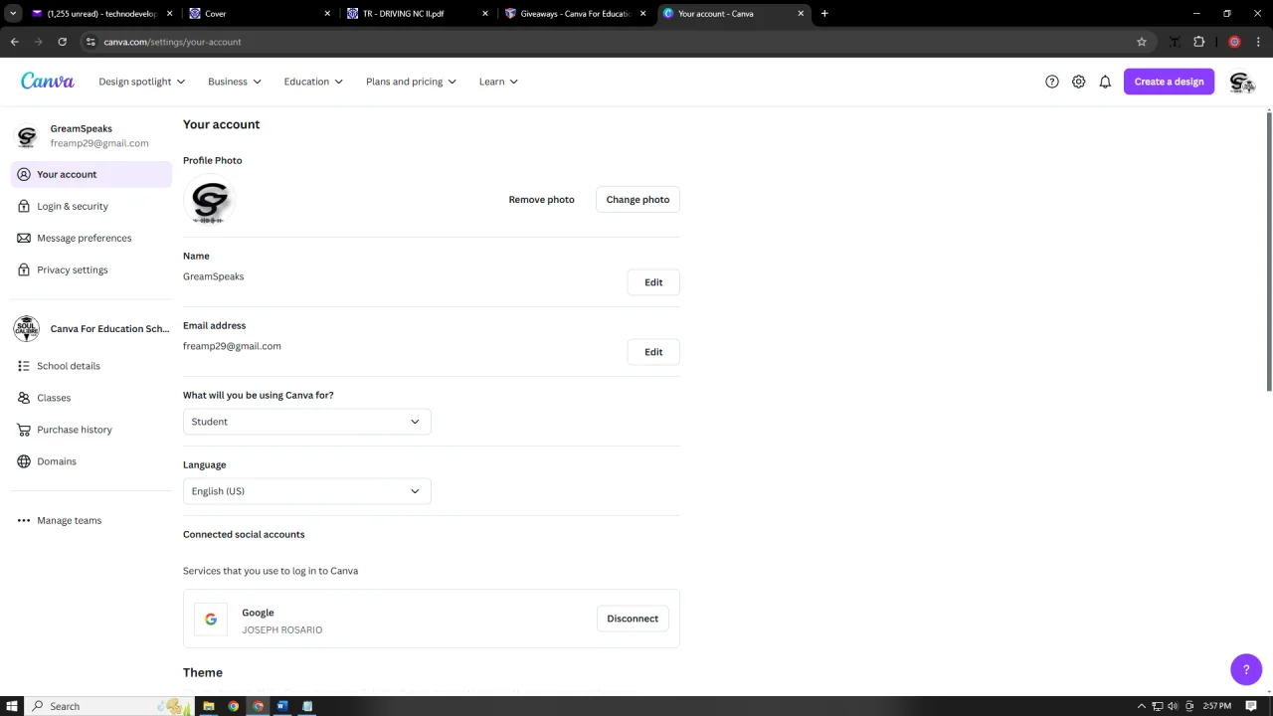Switch to the Cover tab
Viewport: 1273px width, 716px height.
259,14
